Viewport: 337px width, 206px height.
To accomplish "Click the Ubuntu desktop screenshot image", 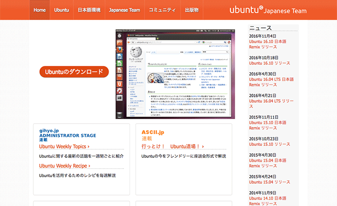I will coord(175,74).
